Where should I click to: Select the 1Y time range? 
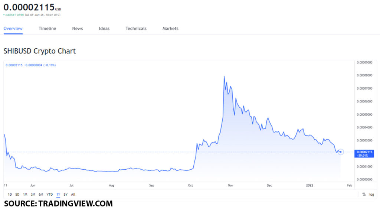[x=58, y=194]
